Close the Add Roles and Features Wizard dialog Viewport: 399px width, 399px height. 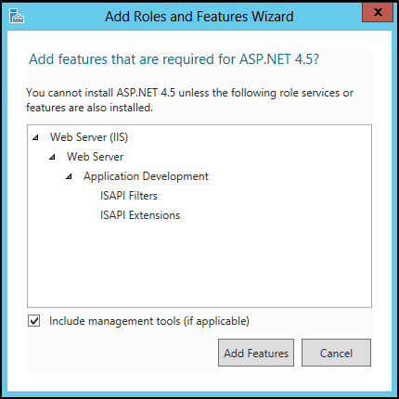[x=378, y=12]
